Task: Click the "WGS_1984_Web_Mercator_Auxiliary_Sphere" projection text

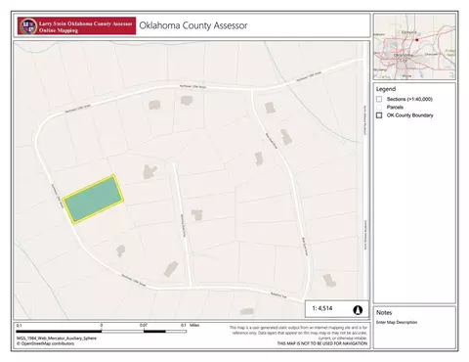Action: click(57, 339)
